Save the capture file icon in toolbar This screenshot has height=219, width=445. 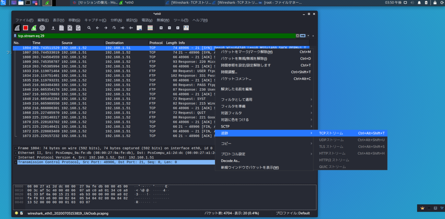pyautogui.click(x=62, y=28)
